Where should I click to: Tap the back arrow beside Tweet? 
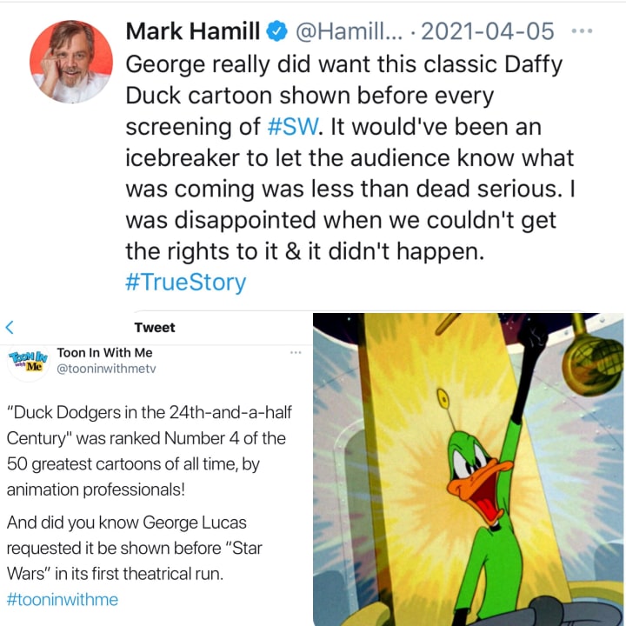coord(10,327)
